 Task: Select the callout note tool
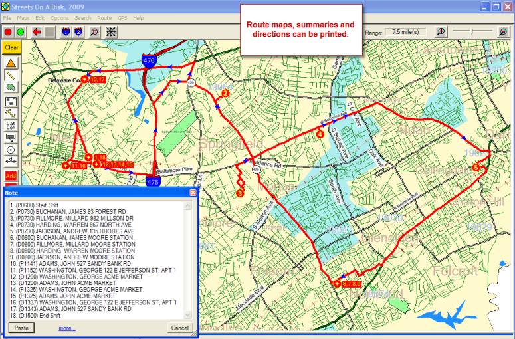[x=11, y=138]
